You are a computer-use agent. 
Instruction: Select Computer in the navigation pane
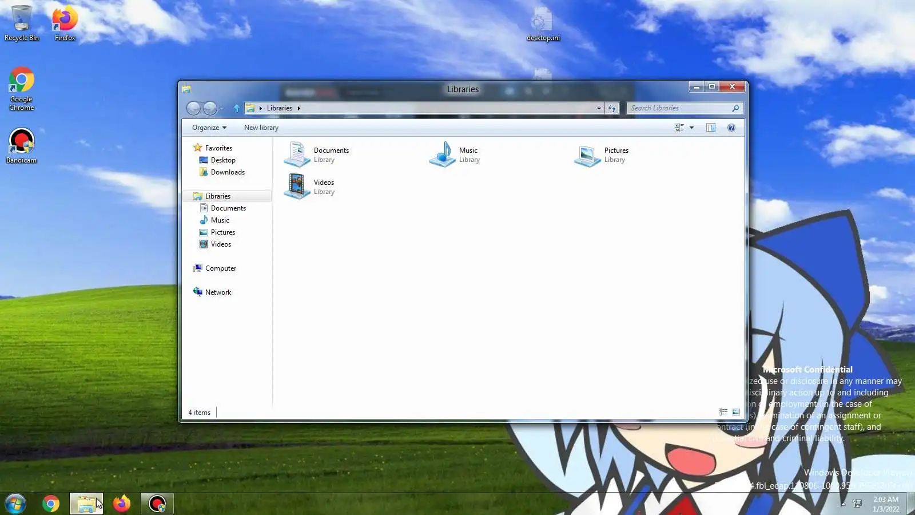[x=214, y=268]
